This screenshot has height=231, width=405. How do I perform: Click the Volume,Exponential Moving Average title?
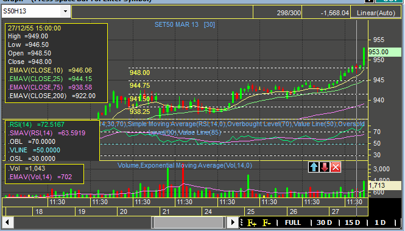(185, 165)
